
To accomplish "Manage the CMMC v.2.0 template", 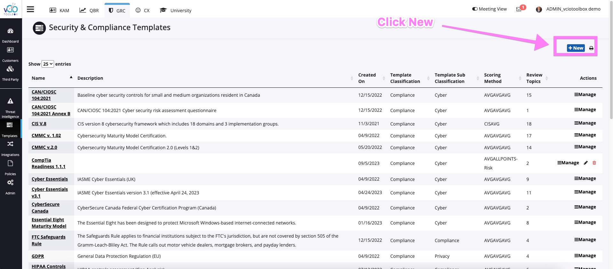I will (585, 147).
